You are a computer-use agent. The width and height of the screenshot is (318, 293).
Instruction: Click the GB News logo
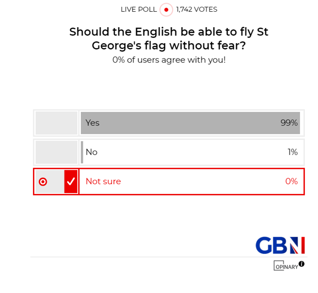[x=280, y=246]
